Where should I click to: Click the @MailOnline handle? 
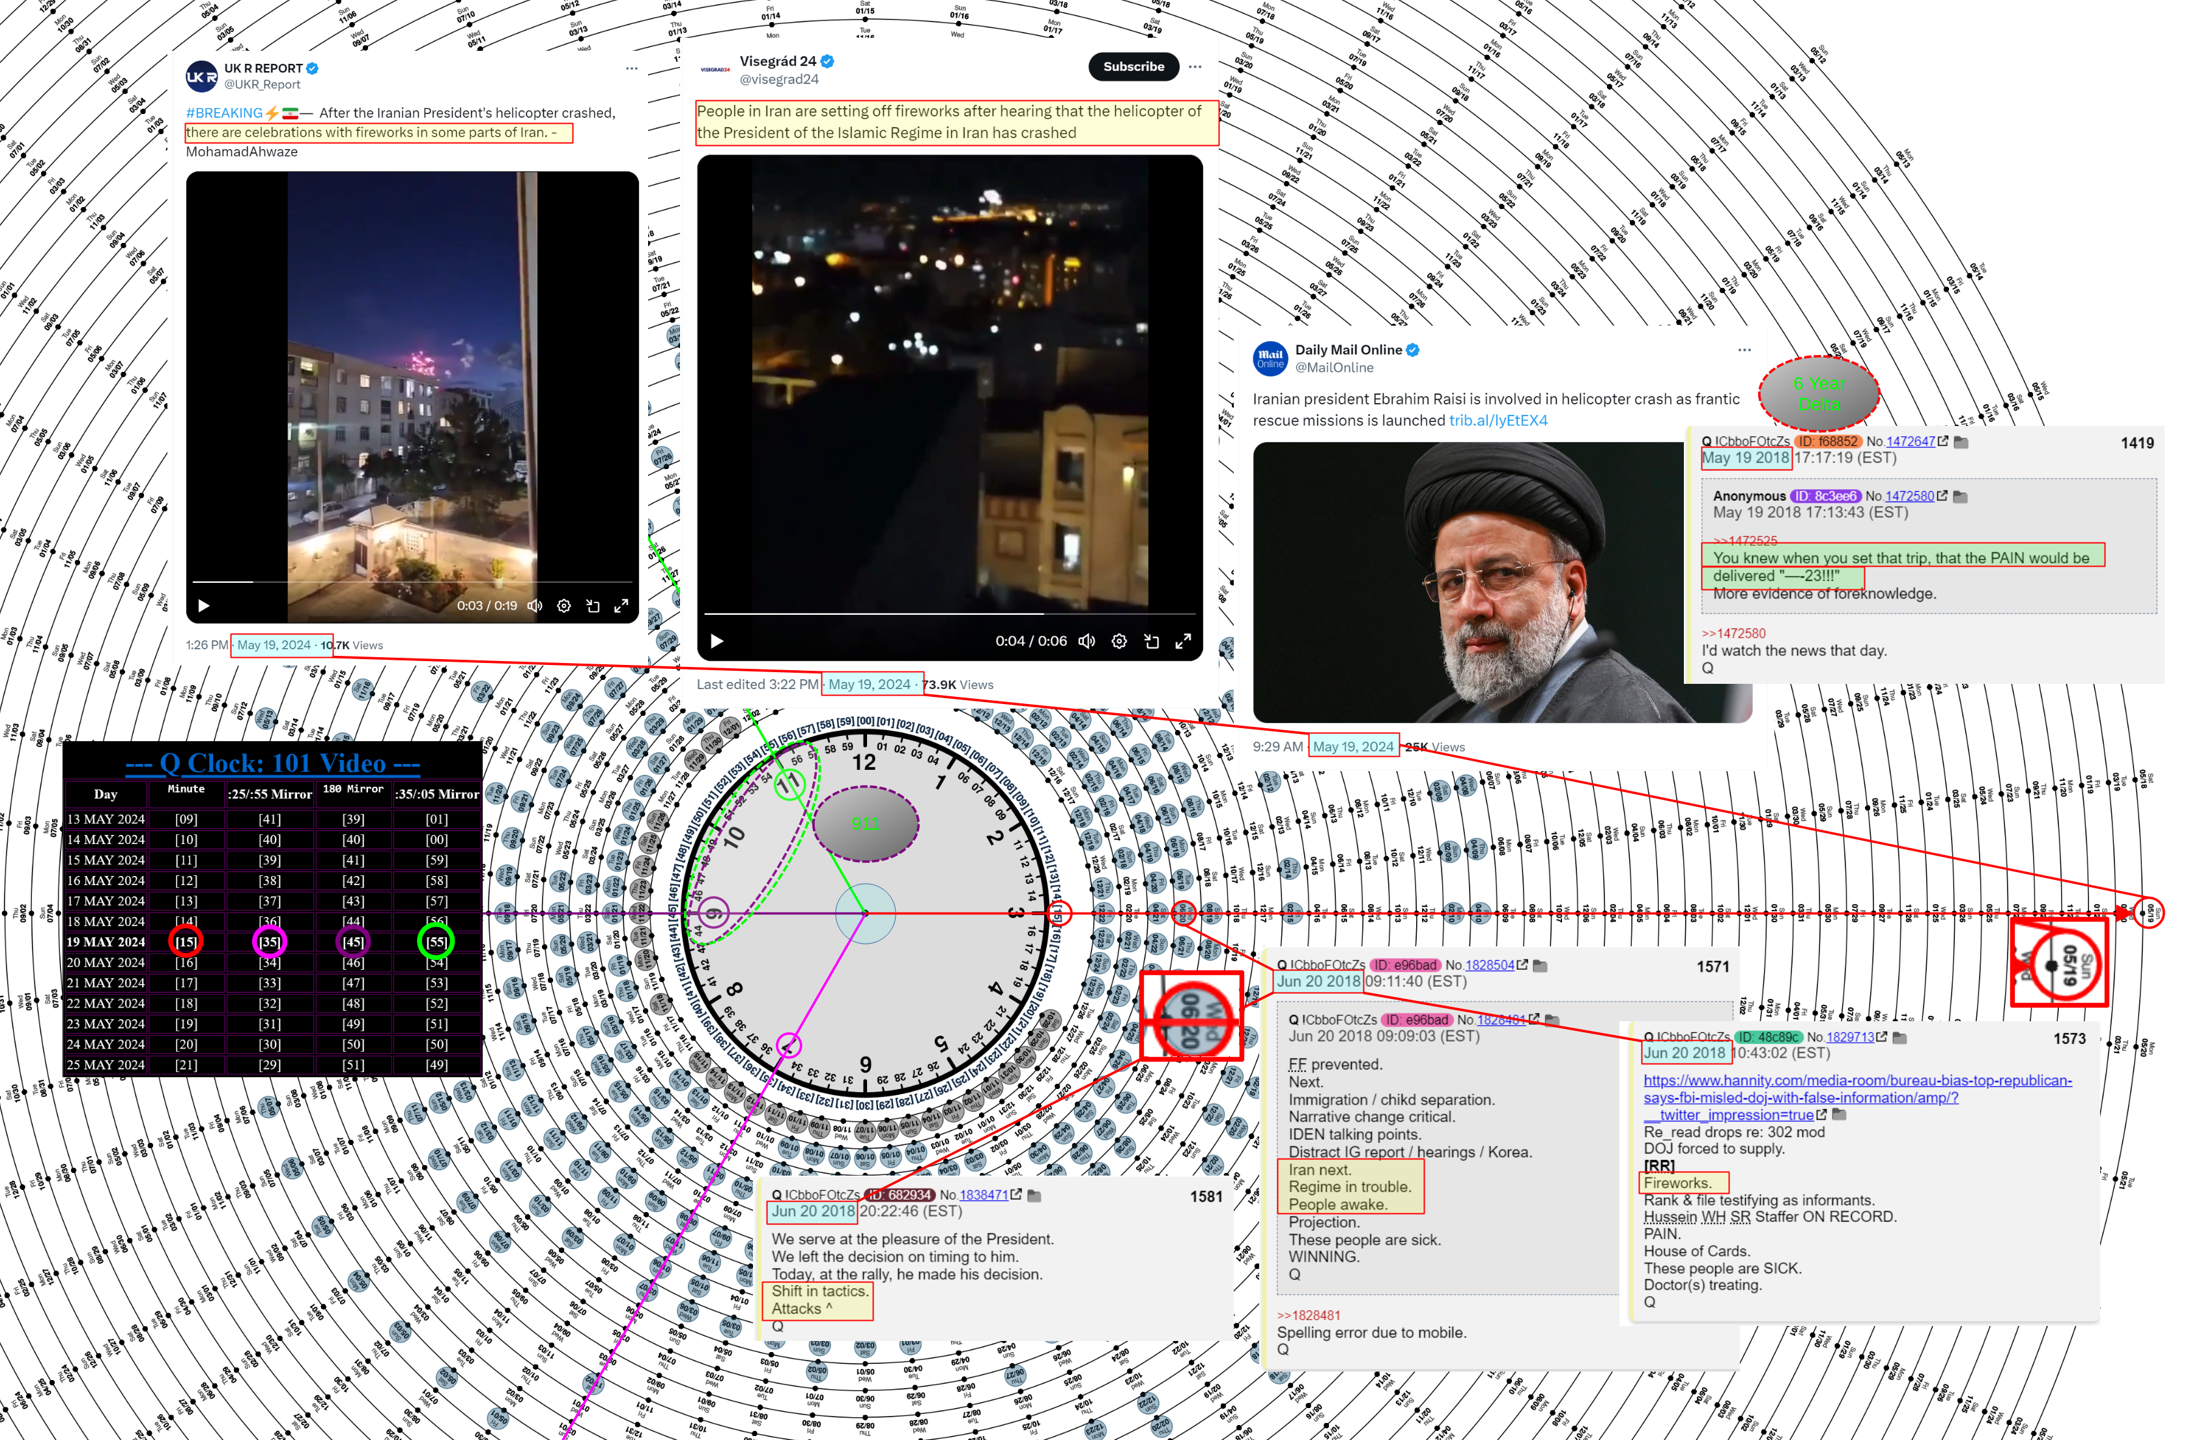(x=1334, y=367)
